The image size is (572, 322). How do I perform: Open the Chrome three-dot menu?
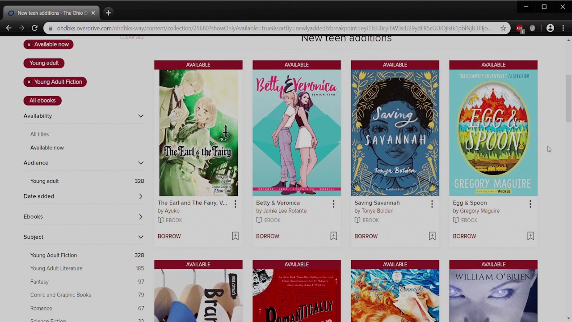563,28
